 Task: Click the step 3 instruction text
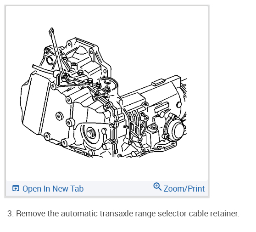tap(123, 214)
